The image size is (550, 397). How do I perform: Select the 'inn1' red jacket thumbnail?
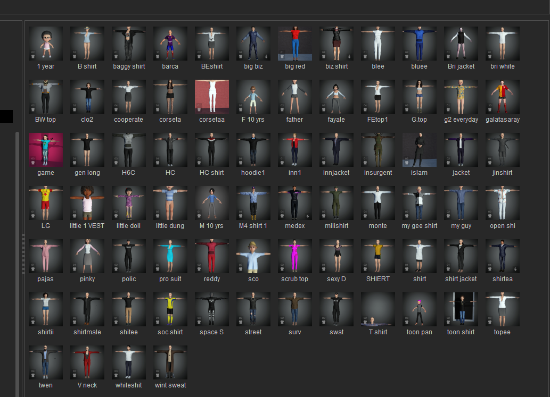pyautogui.click(x=294, y=150)
